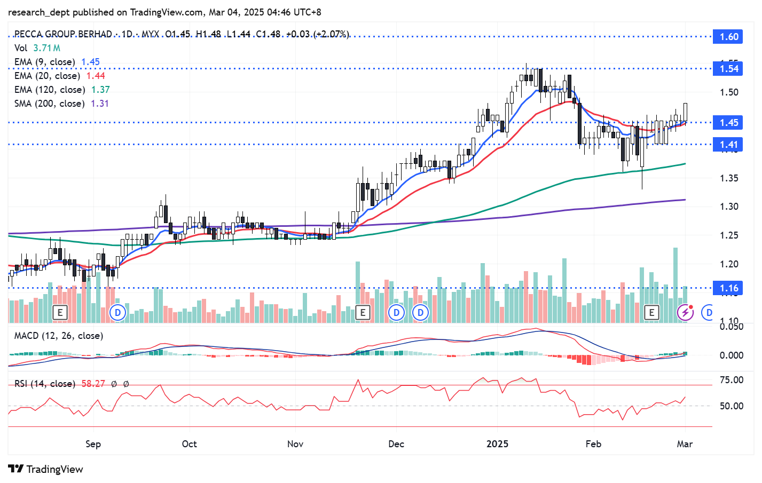Click the EMA 9 value 1.45 in legend
Screen dimensions: 762x483
[x=90, y=62]
